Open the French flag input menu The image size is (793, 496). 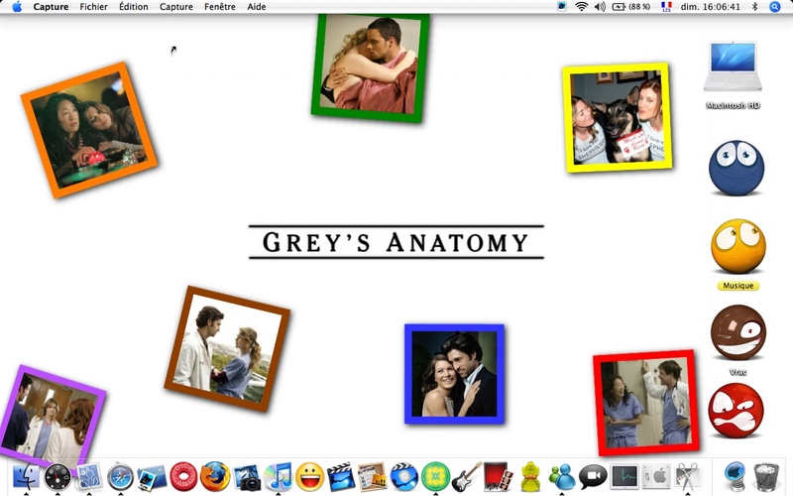(666, 7)
